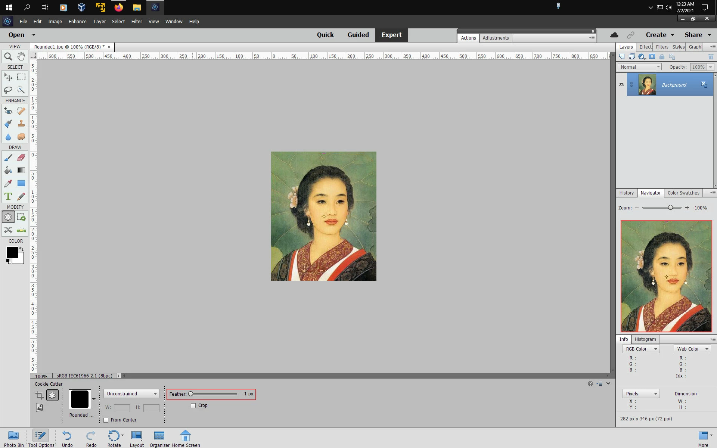Open the Filter menu
Image resolution: width=717 pixels, height=448 pixels.
(136, 22)
